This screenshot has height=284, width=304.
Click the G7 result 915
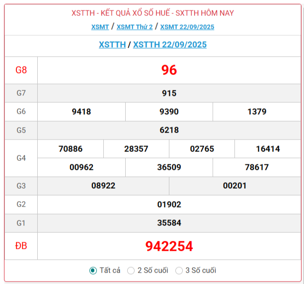169,93
